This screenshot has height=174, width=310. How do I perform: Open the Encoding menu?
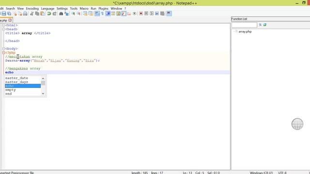point(32,9)
